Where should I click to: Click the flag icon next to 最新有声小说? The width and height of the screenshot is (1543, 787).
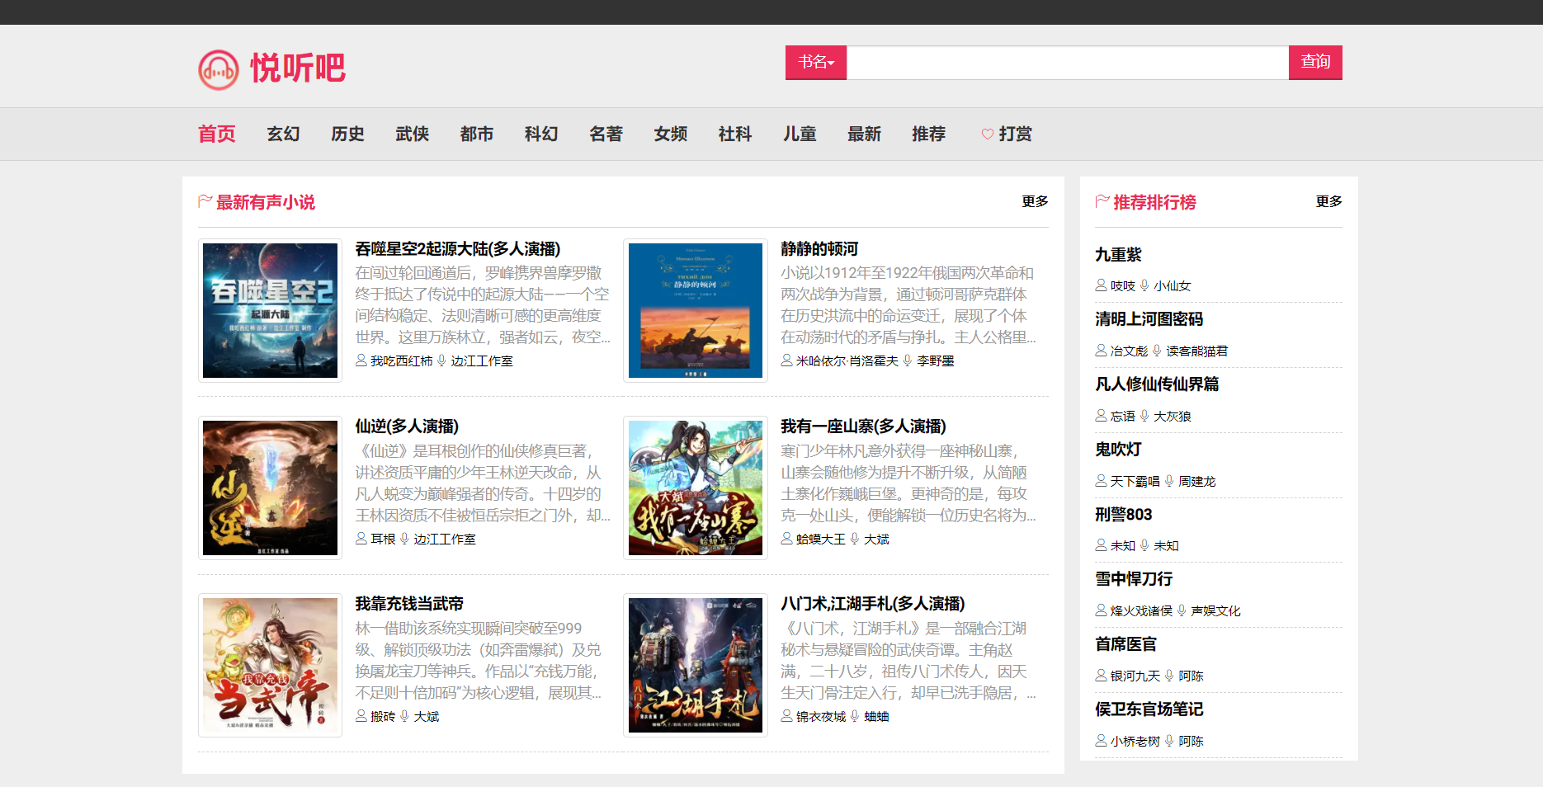205,201
